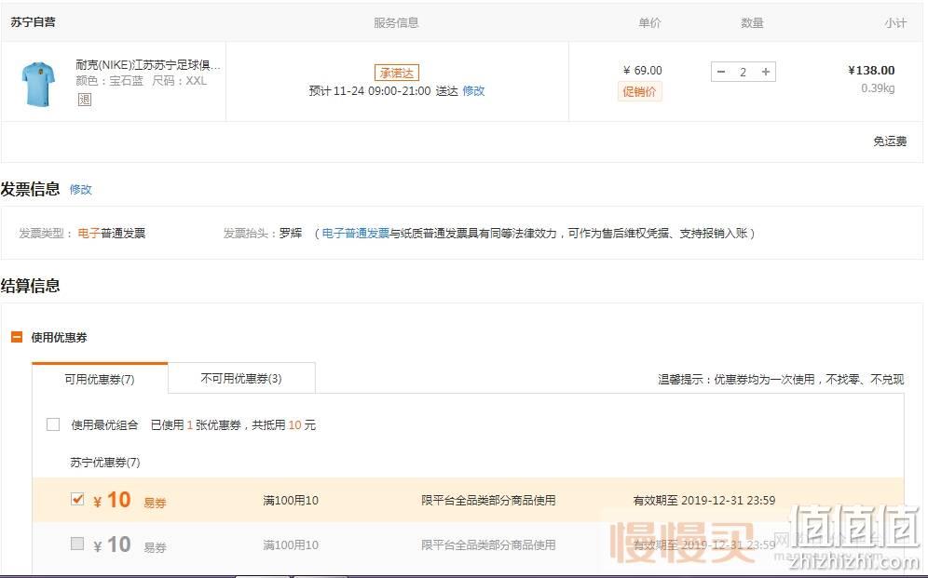This screenshot has width=928, height=578.
Task: Click the 0.39kg weight text
Action: pos(878,88)
